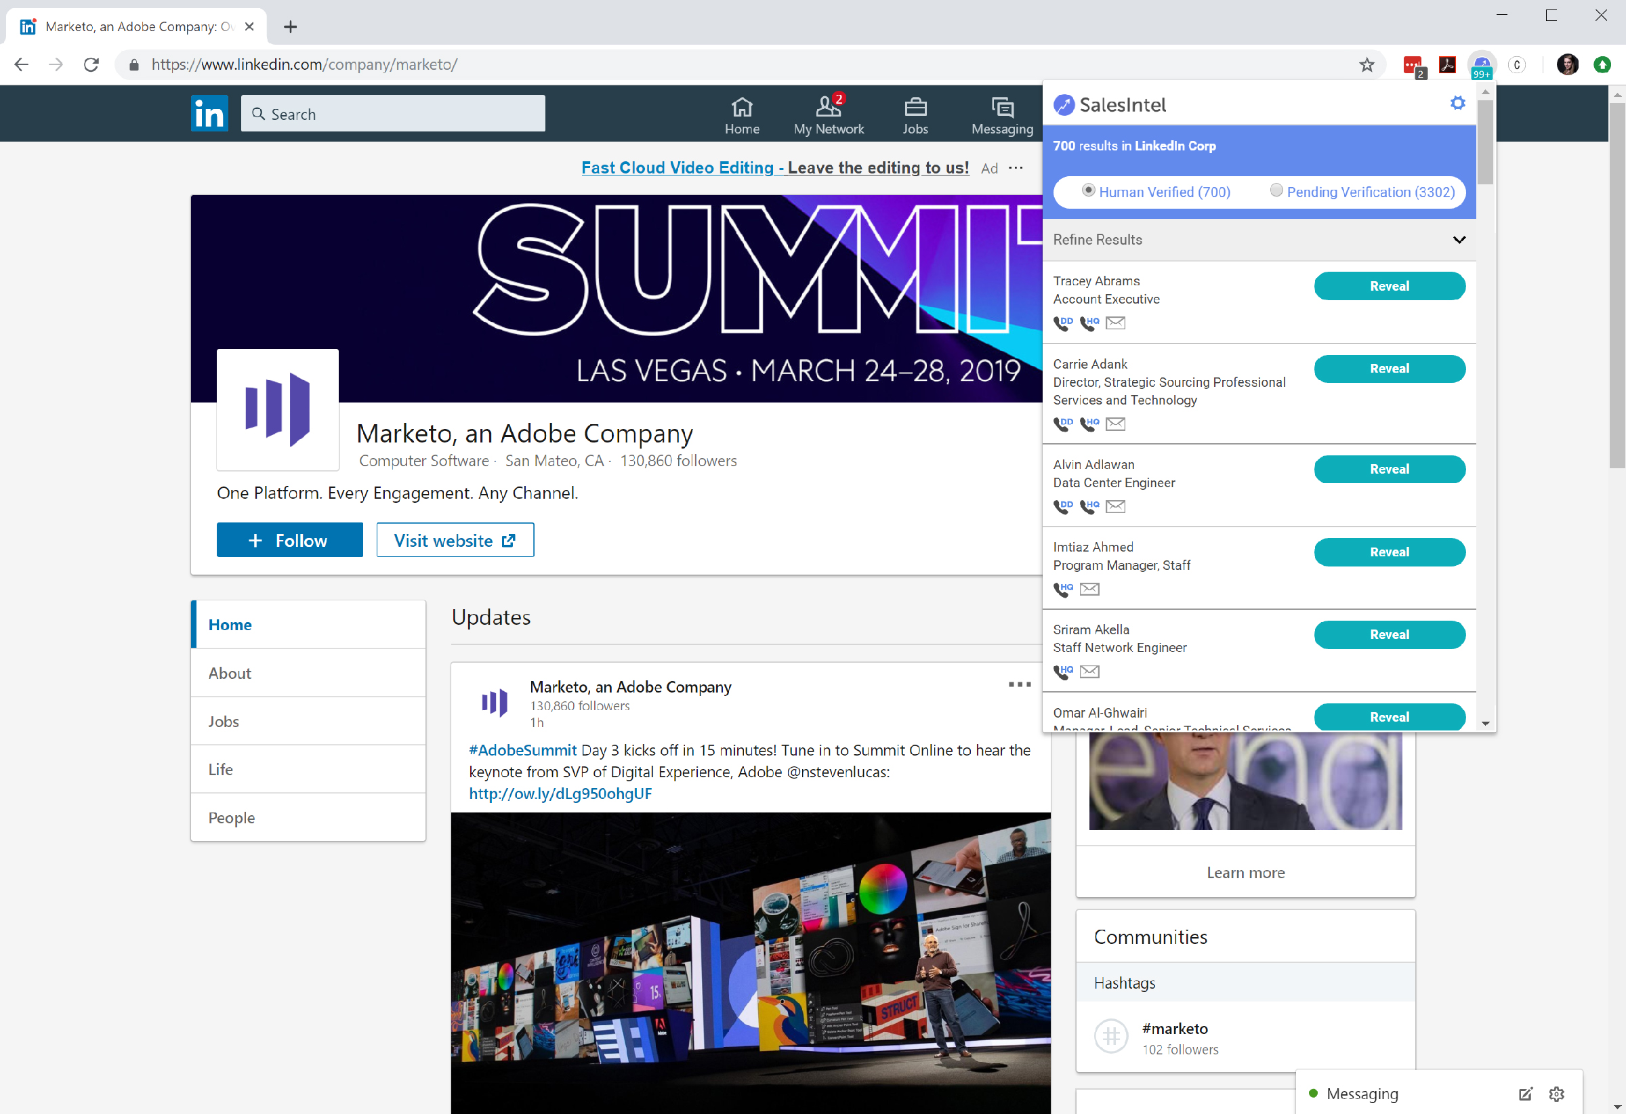
Task: Click compose message icon in Messaging bar
Action: 1525,1094
